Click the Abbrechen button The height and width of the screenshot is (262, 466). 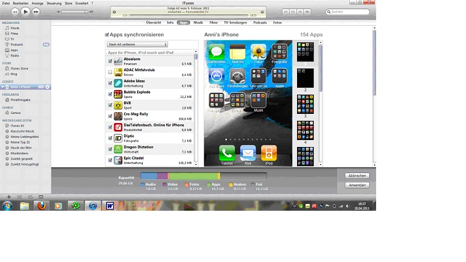tap(357, 175)
